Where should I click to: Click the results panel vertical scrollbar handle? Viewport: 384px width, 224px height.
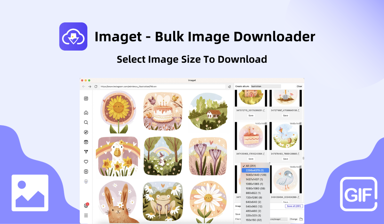(303, 158)
